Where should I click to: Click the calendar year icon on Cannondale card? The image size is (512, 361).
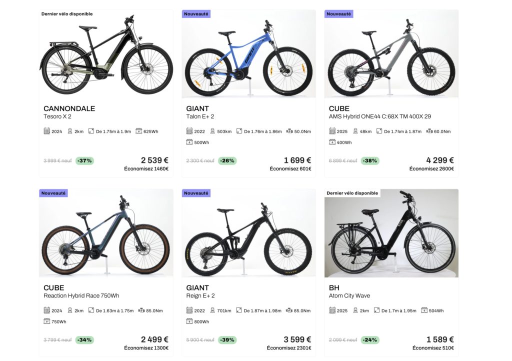47,131
